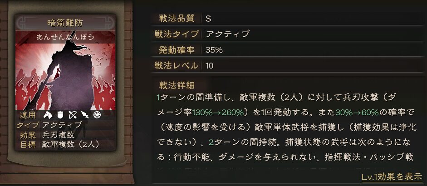Viewport: 427px width, 186px height.
Task: Click the cavalry horse troop icon
Action: coord(49,115)
